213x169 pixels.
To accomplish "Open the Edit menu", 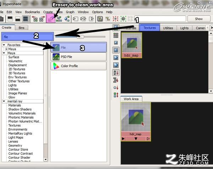I will click(x=9, y=12).
